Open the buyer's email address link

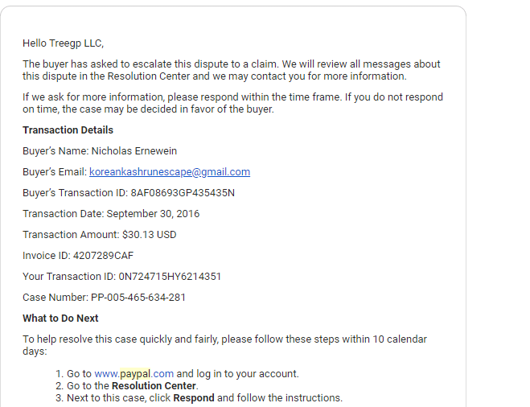pos(170,171)
